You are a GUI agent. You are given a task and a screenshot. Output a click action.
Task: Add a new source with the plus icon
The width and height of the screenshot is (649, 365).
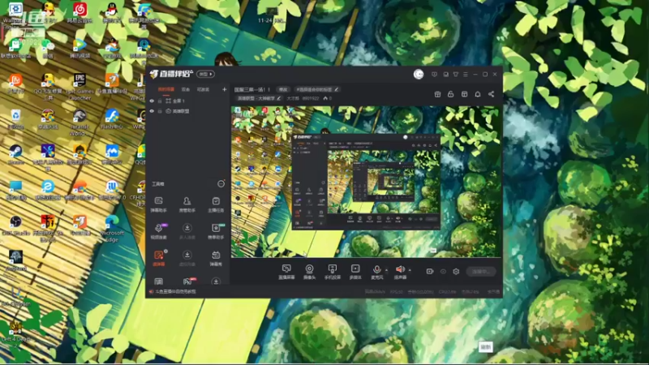pyautogui.click(x=225, y=89)
